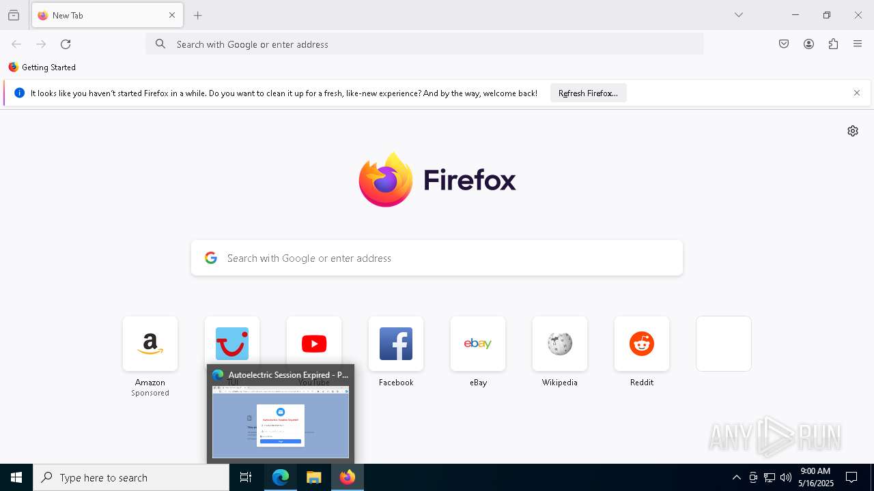Image resolution: width=874 pixels, height=491 pixels.
Task: Open the Getting Started bookmark
Action: pos(42,68)
